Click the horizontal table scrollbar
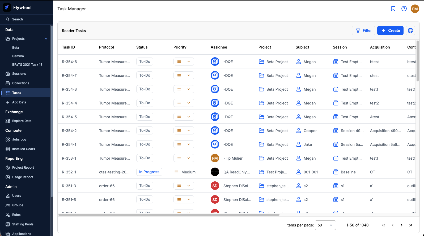 tap(169, 215)
